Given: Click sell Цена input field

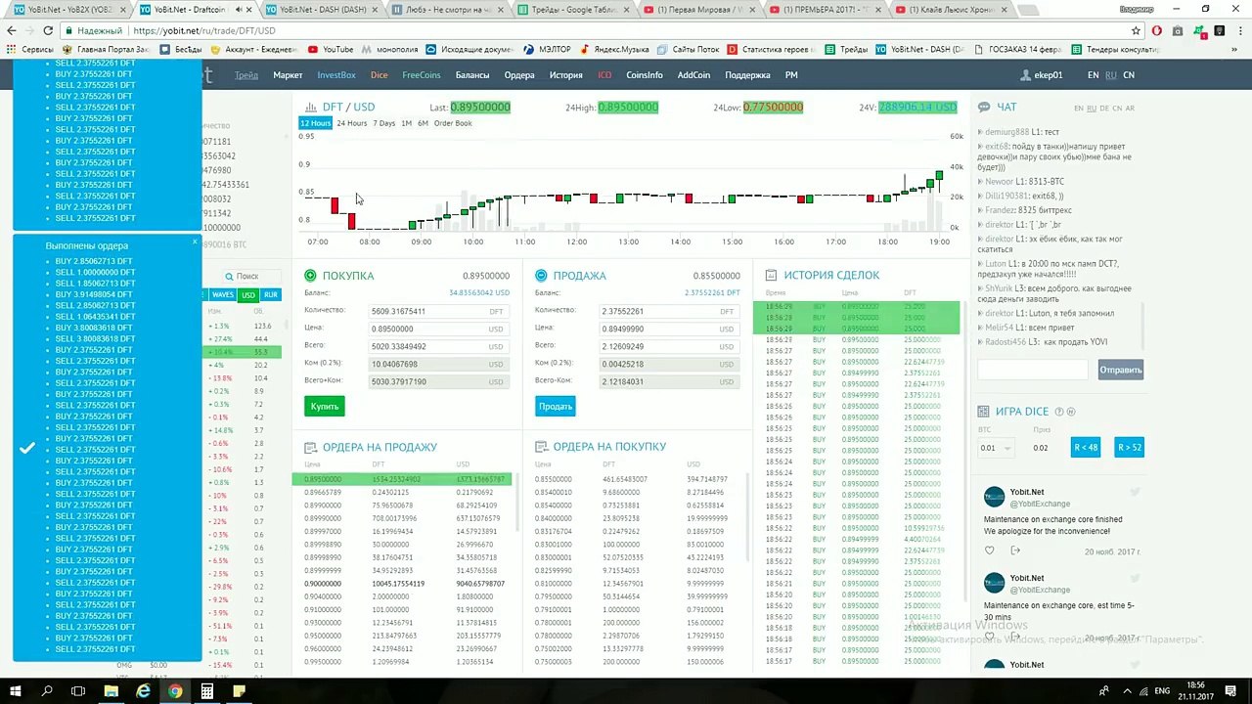Looking at the screenshot, I should [x=669, y=329].
